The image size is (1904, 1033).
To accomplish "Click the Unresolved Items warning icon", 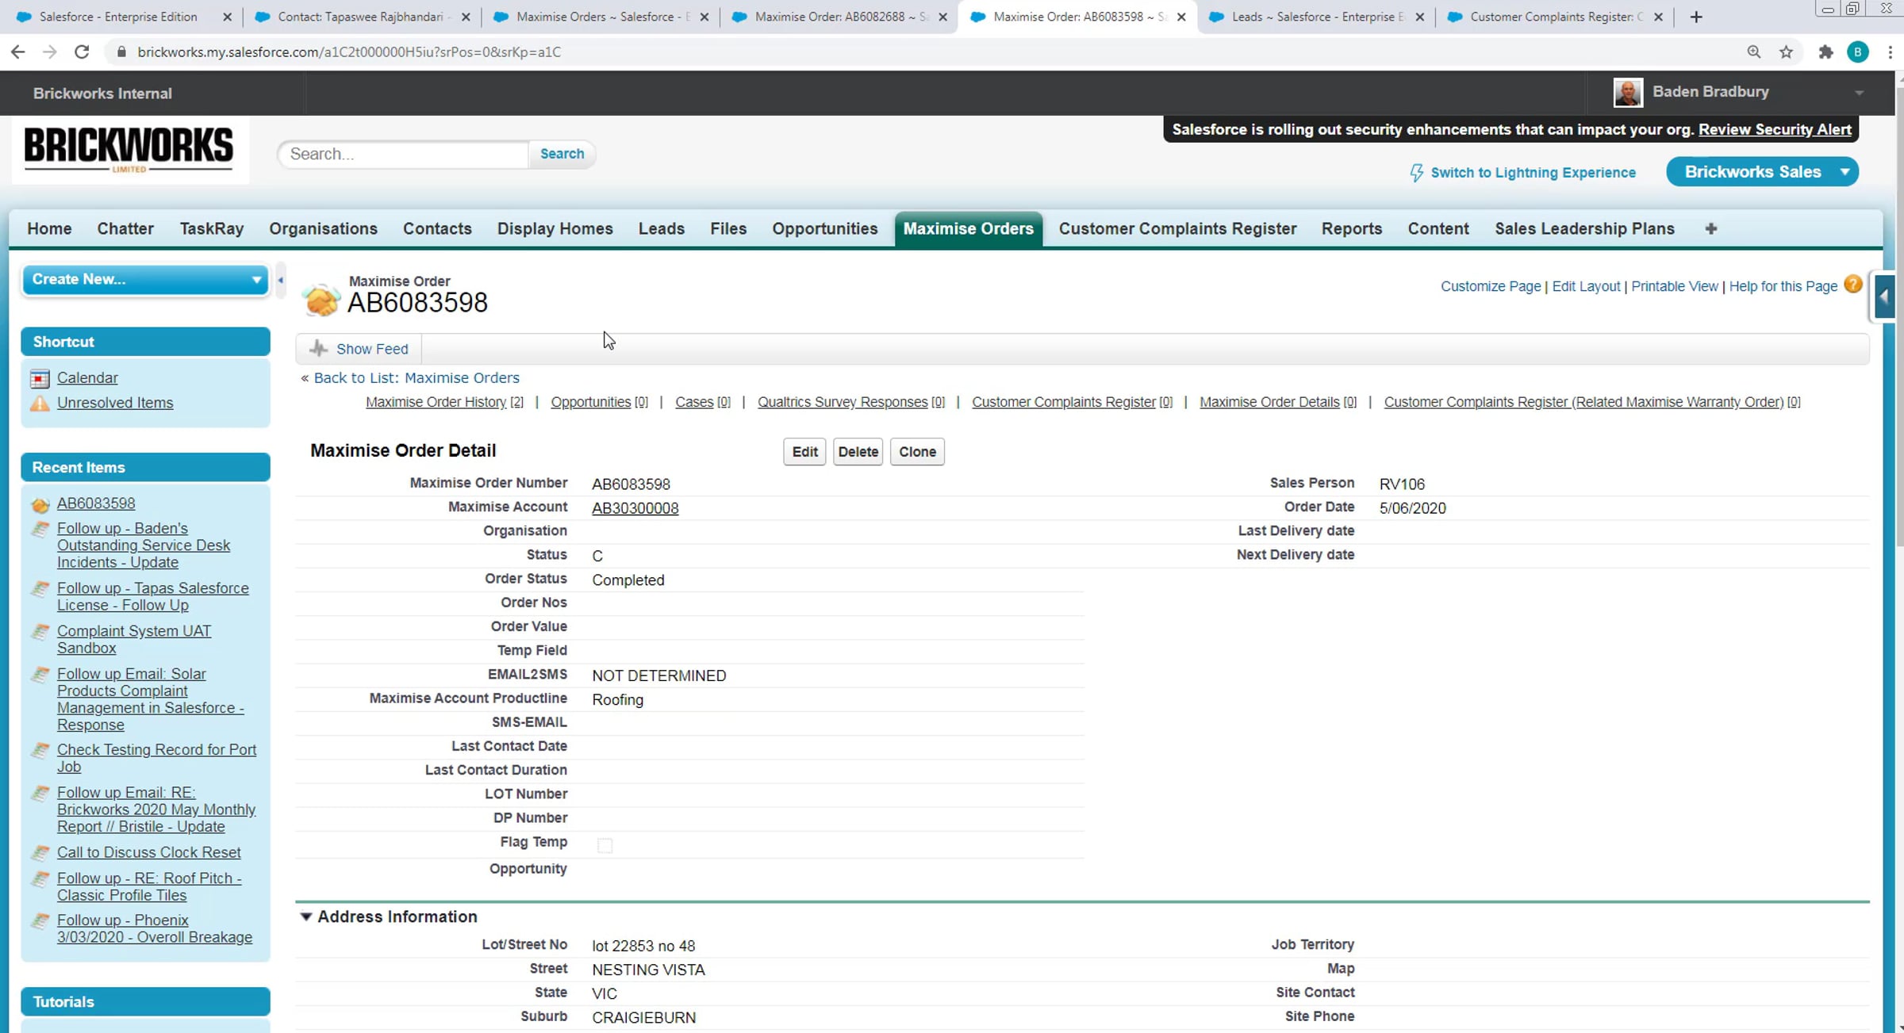I will (x=40, y=404).
